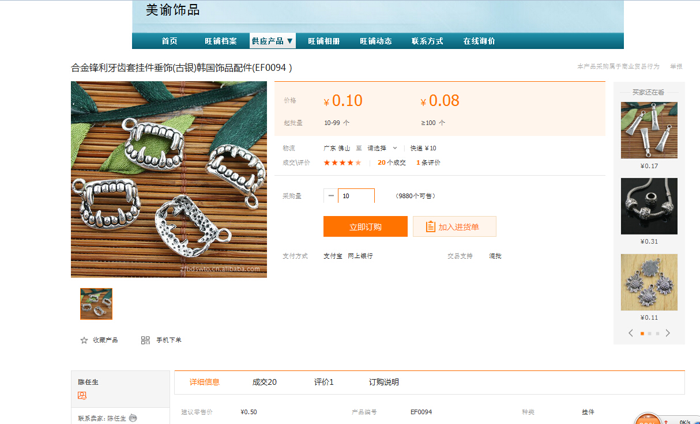Expand the 请选择 destination dropdown
700x424 pixels.
382,148
